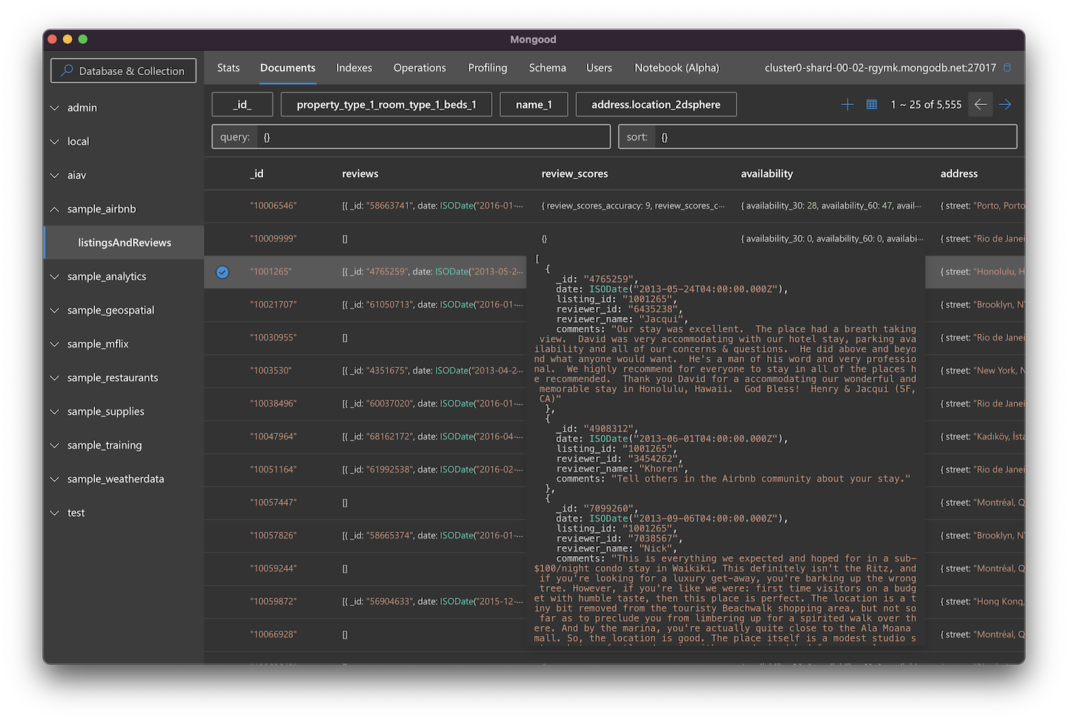Expand the sample_mflix database

(x=54, y=344)
